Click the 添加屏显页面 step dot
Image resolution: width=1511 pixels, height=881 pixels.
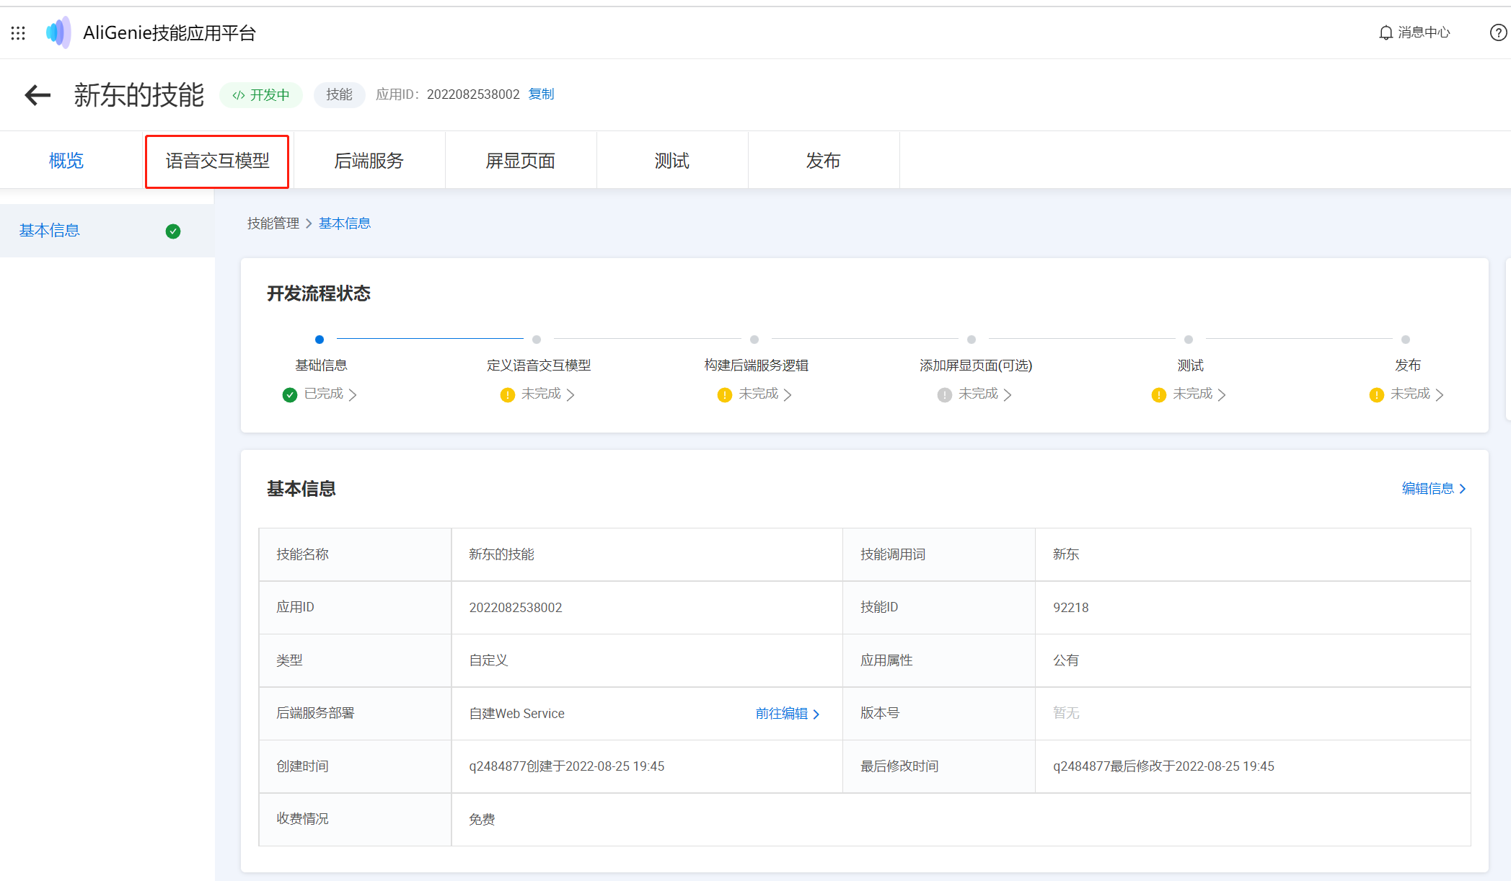pos(972,340)
